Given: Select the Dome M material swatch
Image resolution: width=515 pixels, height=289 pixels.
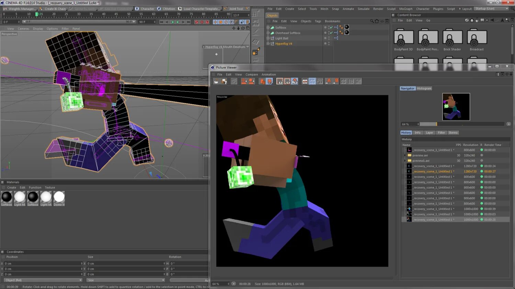Looking at the screenshot, I should 59,198.
